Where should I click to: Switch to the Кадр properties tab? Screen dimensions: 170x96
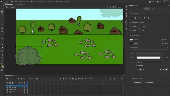click(x=153, y=9)
